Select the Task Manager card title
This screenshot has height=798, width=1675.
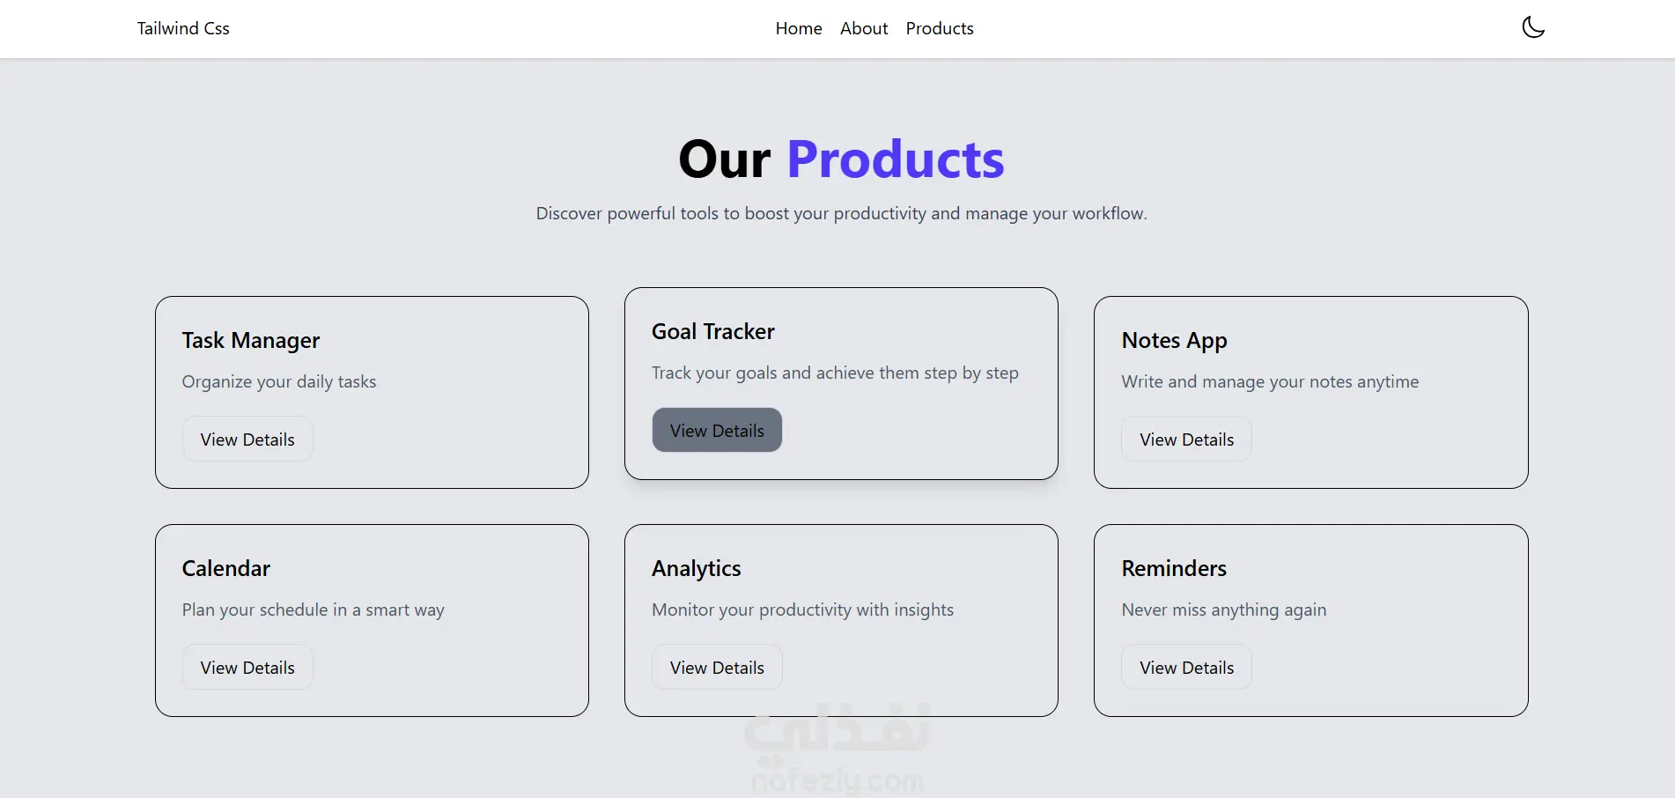coord(251,340)
